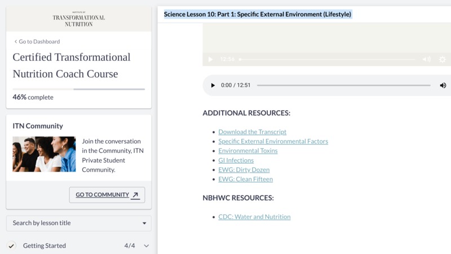
Task: Click the NBHWC RESOURCES heading
Action: pos(238,198)
